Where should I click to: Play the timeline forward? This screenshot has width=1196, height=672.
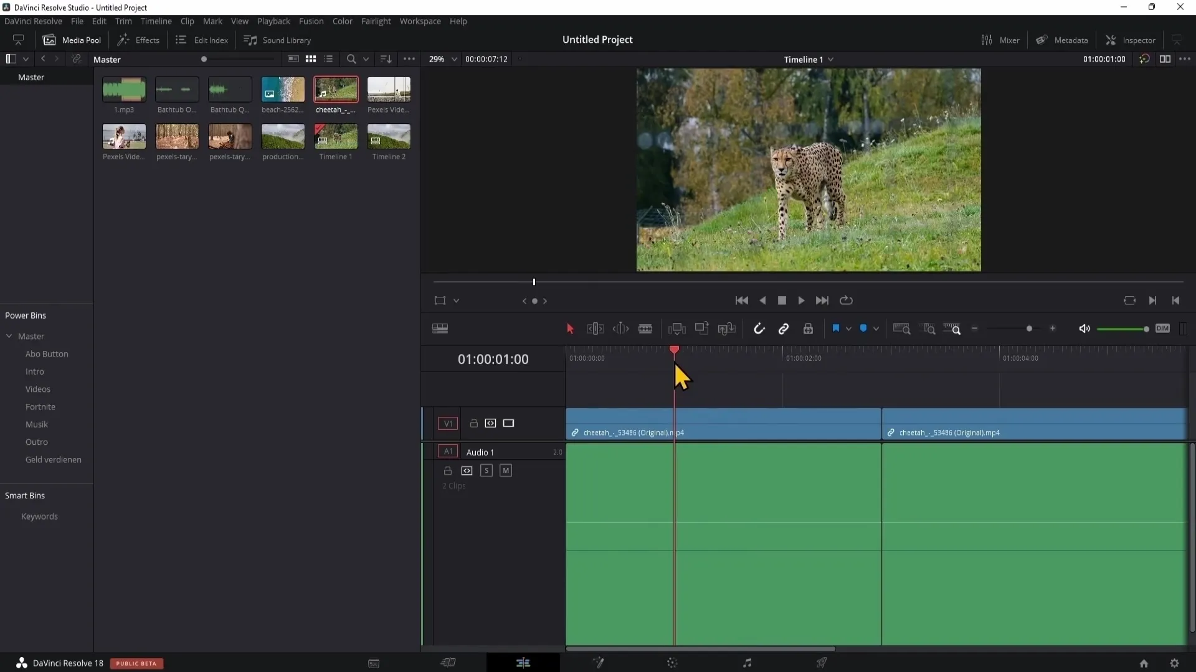801,301
